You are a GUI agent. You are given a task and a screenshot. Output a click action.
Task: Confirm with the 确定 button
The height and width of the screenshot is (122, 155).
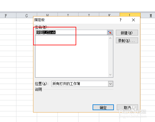(x=103, y=107)
